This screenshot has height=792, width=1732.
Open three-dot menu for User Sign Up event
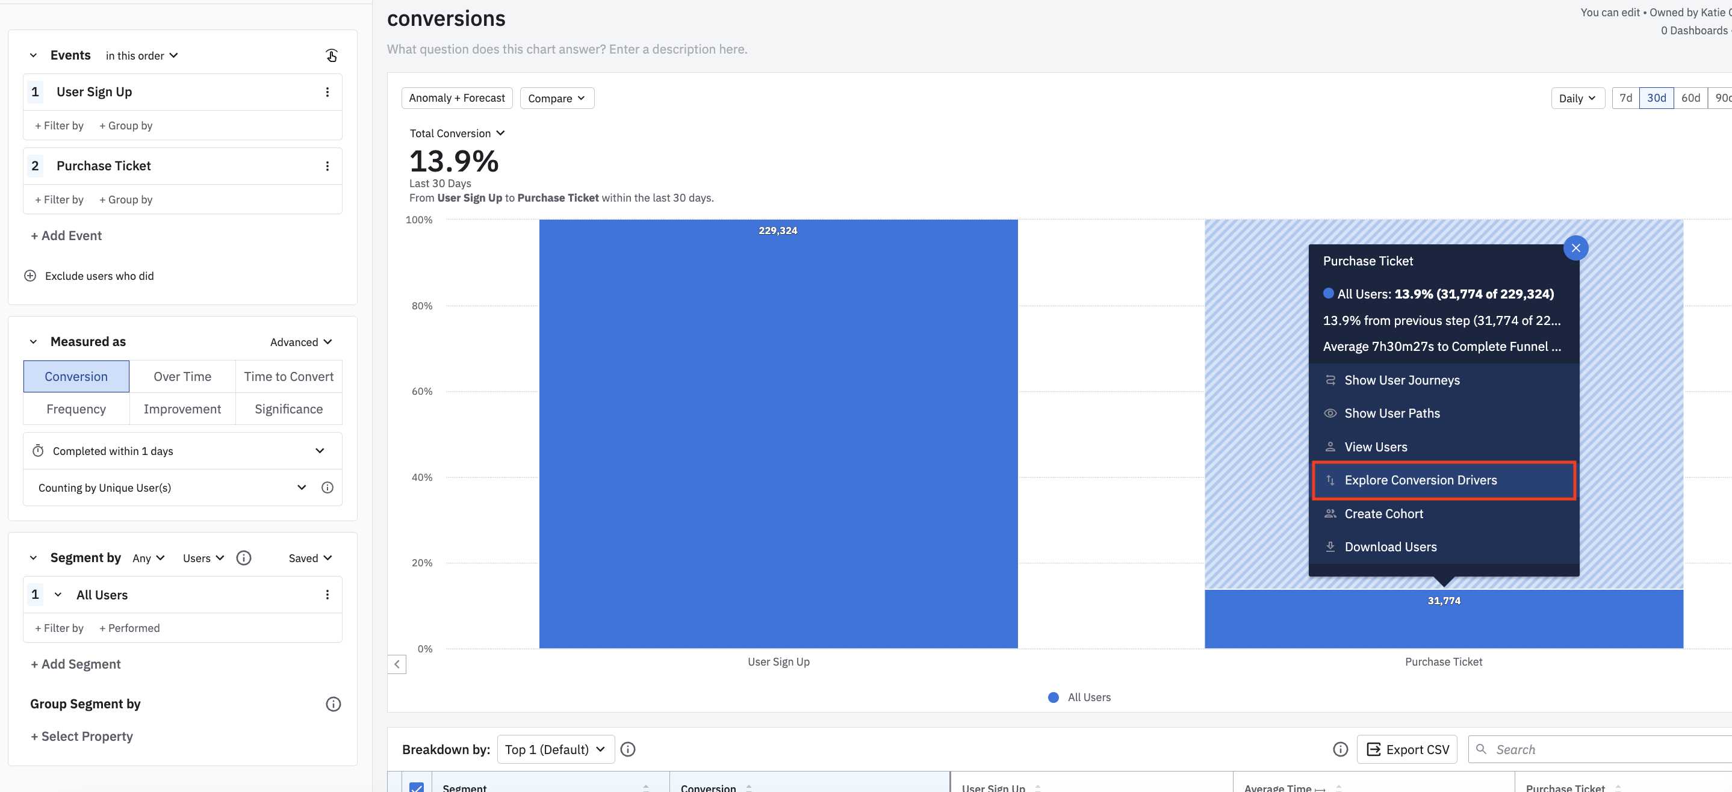327,92
